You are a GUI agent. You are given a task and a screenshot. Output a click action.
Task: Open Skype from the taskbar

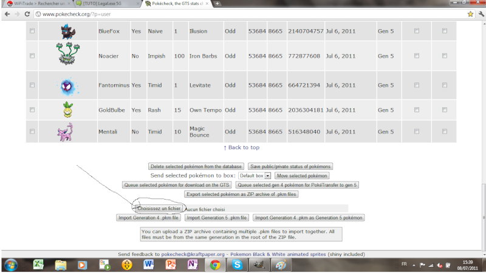(x=237, y=265)
